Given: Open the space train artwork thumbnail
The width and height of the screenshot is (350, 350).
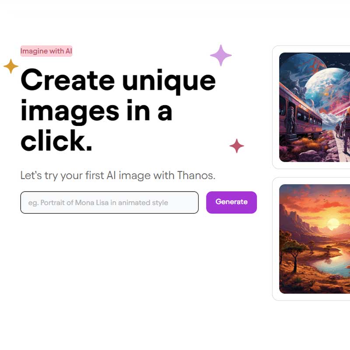Looking at the screenshot, I should click(x=315, y=107).
